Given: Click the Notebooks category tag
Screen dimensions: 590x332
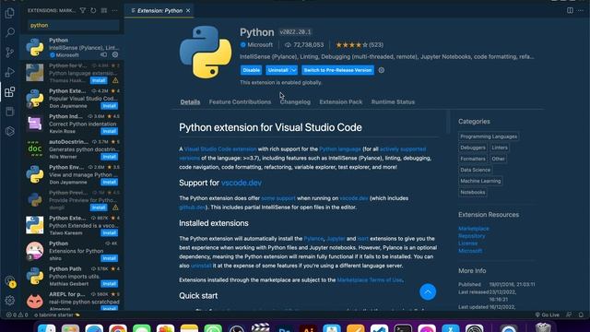Looking at the screenshot, I should pos(473,193).
